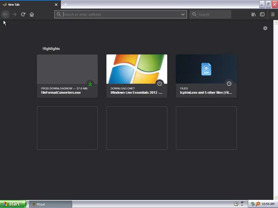Open New Tab page preferences gear
The image size is (278, 208).
pos(265,28)
